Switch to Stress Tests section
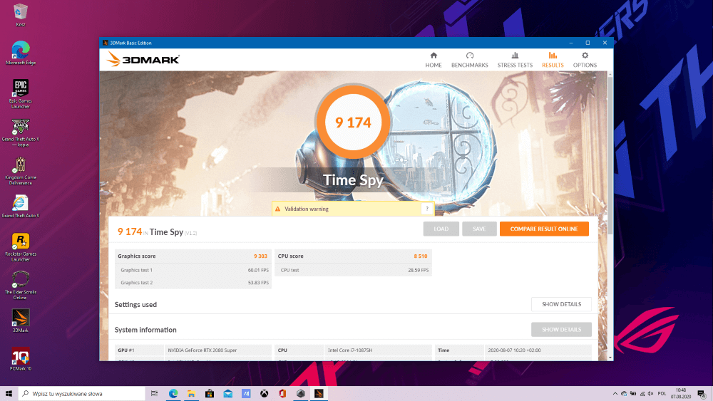713x401 pixels. pyautogui.click(x=515, y=60)
